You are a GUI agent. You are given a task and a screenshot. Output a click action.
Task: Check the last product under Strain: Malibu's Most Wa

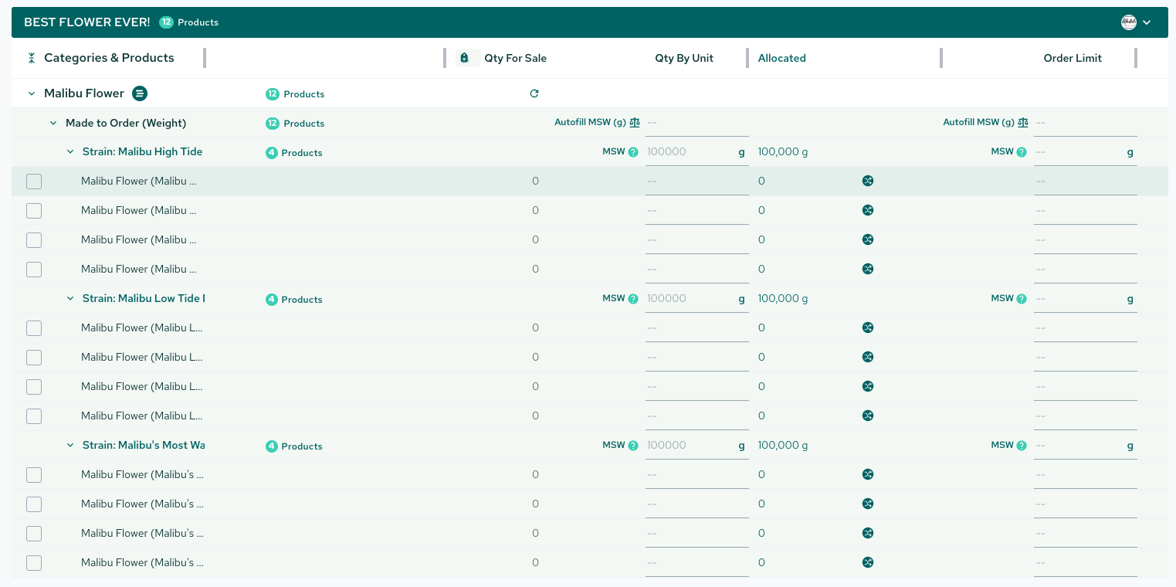pyautogui.click(x=34, y=563)
